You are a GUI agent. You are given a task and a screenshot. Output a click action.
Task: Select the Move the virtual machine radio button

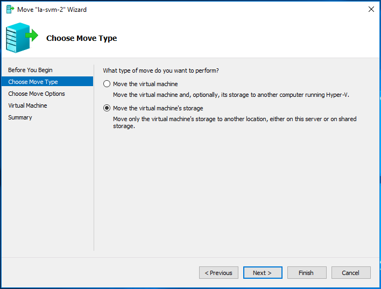[x=107, y=84]
